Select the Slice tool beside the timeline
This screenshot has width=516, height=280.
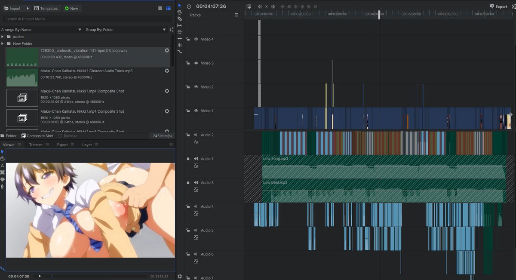[x=180, y=19]
